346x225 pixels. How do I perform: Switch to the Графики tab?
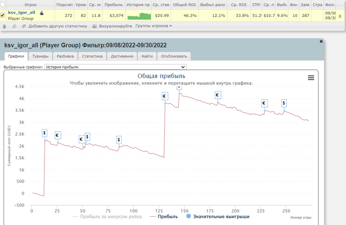coord(16,56)
